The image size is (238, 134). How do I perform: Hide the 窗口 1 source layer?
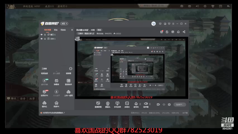coord(42,35)
